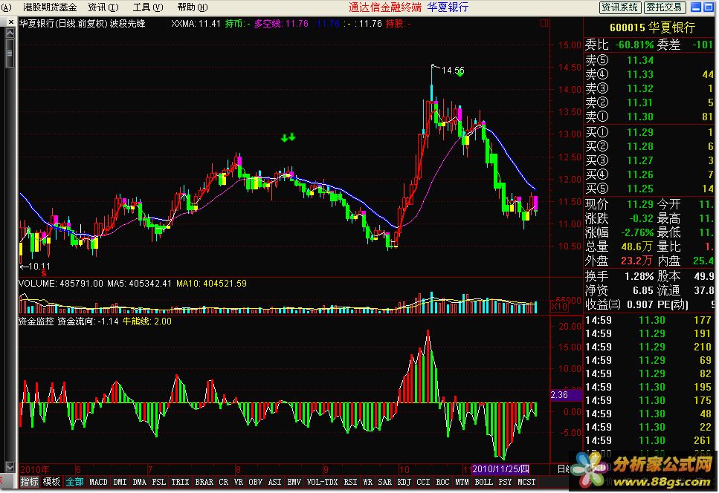719x493 pixels.
Task: Click the 卖⑤ price 11.34
Action: pyautogui.click(x=639, y=60)
